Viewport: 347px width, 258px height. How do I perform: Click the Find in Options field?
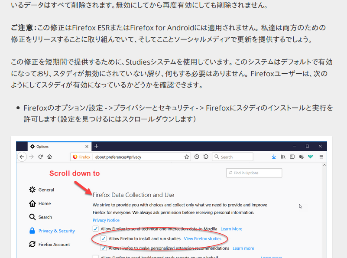(254, 173)
